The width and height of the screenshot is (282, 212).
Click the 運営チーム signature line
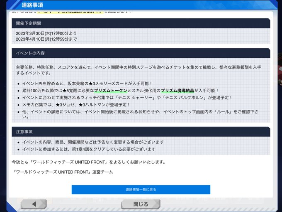[63, 172]
